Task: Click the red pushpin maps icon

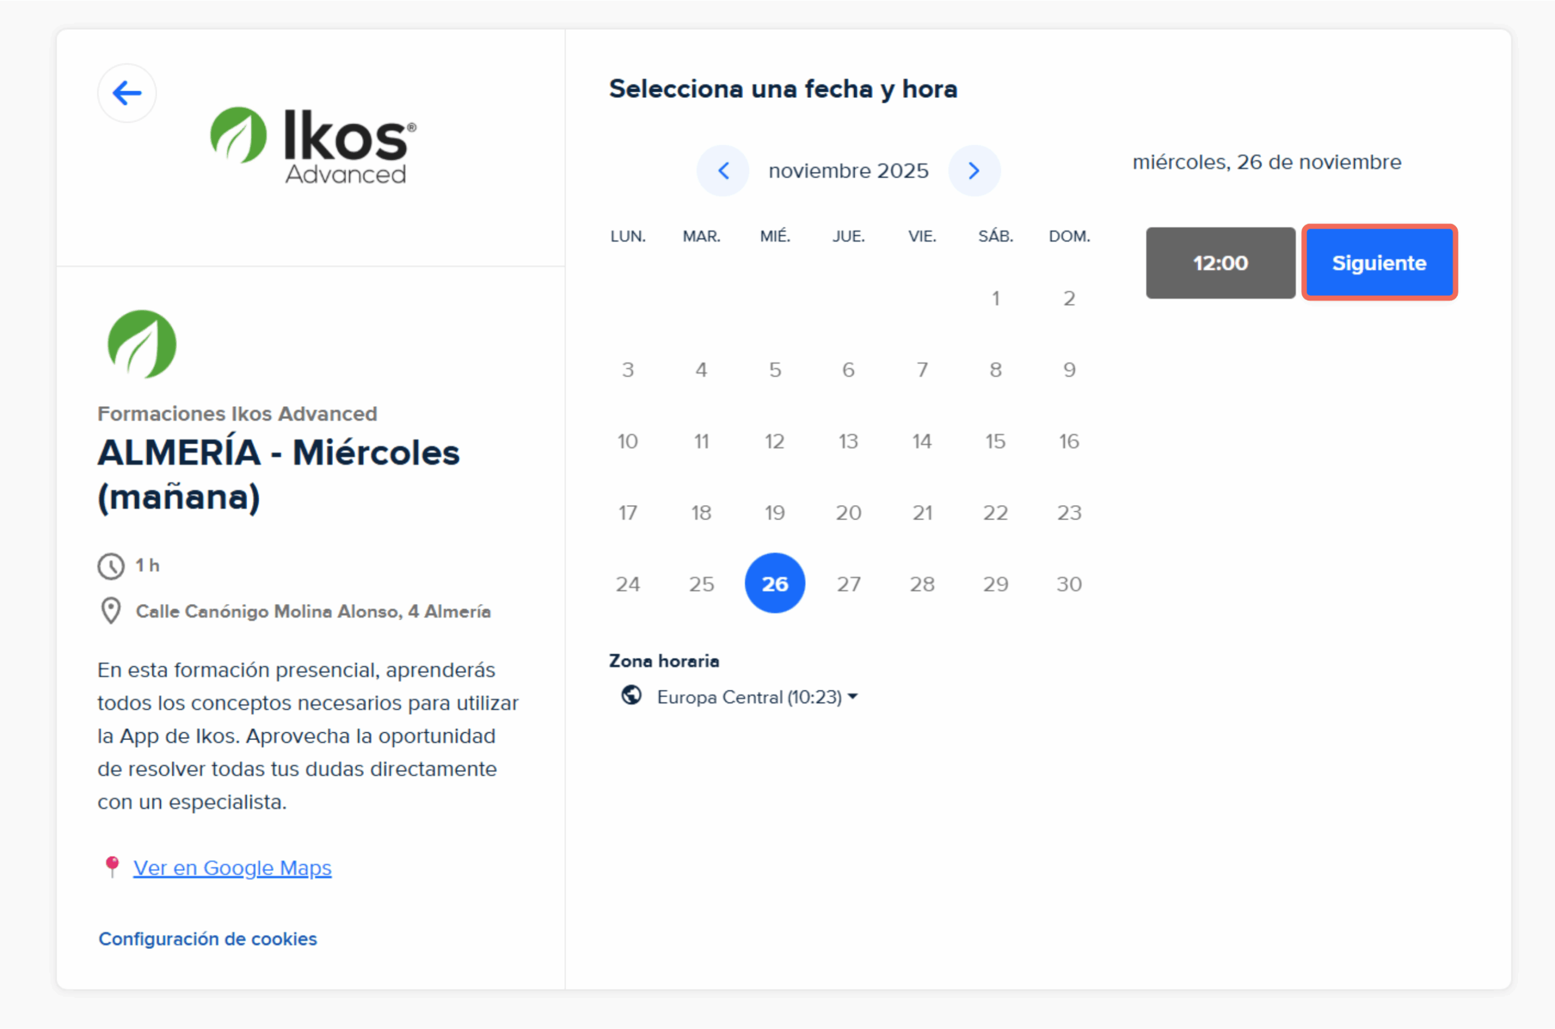Action: 112,866
